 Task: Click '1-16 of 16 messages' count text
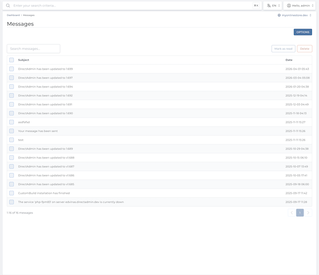(20, 213)
